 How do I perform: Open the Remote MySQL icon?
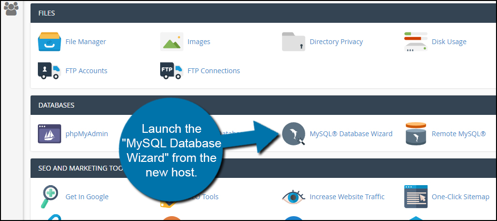coord(416,134)
